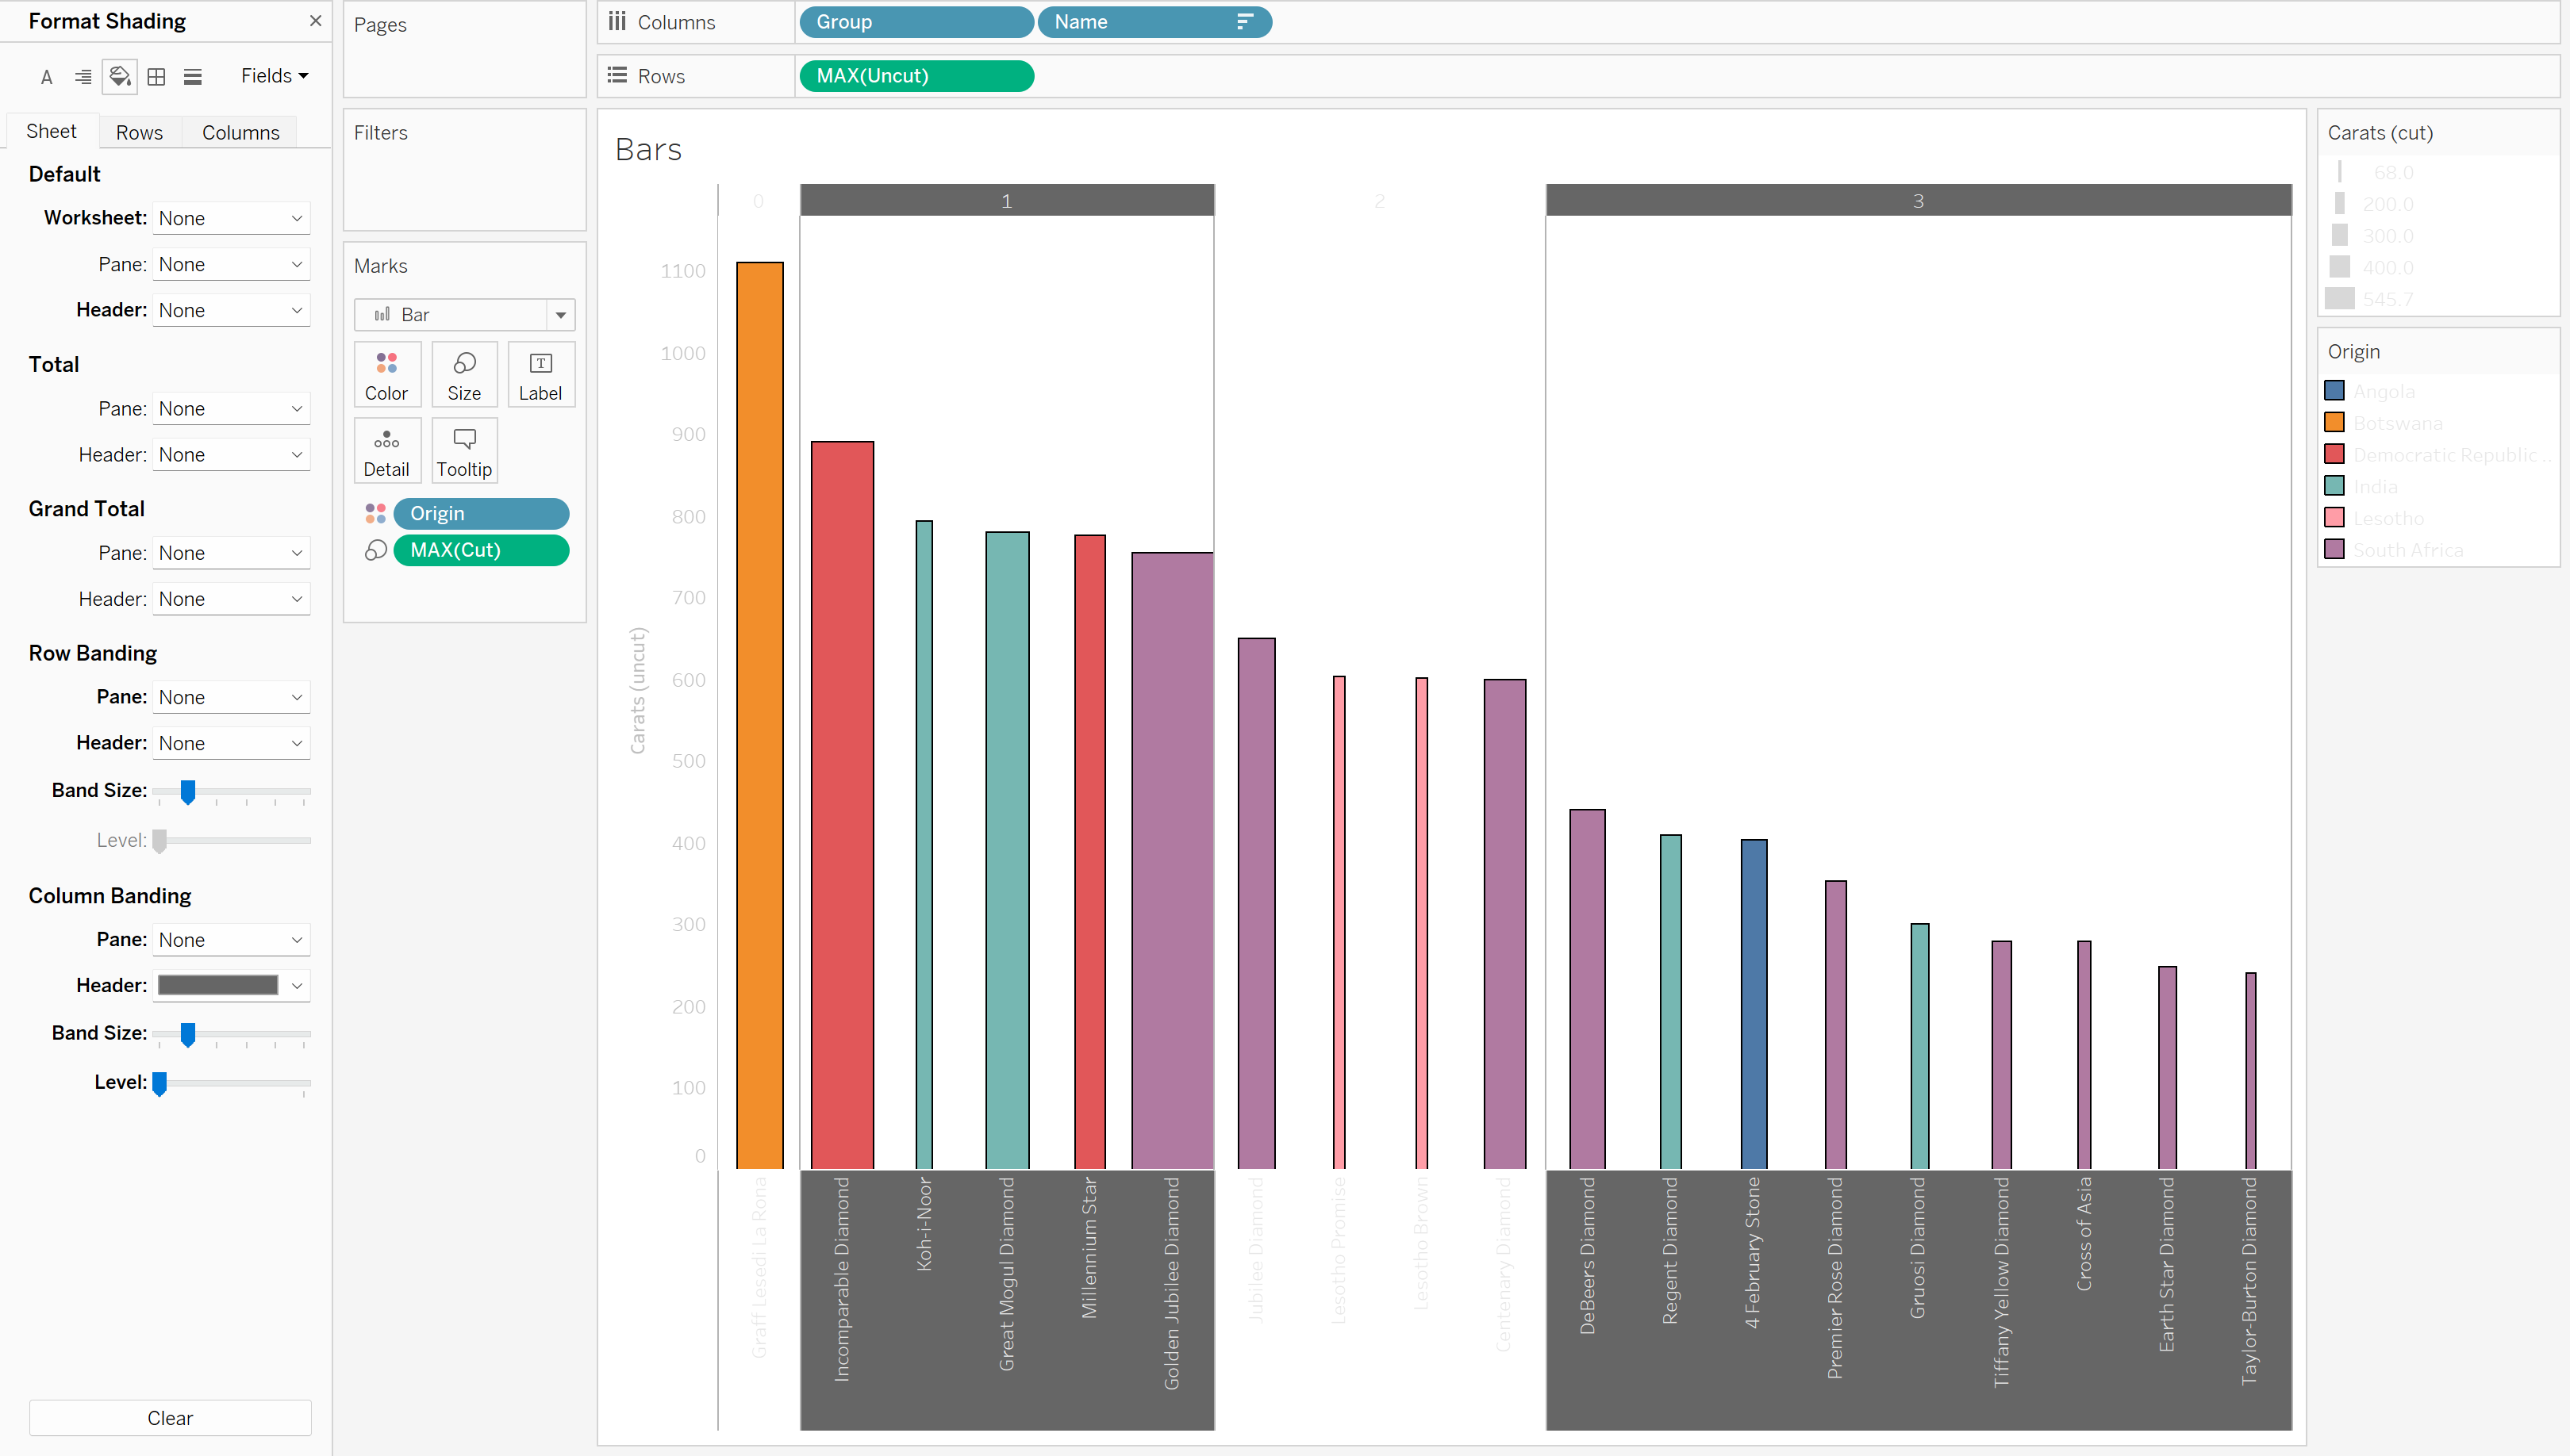Click the Detail marks card

[x=386, y=451]
